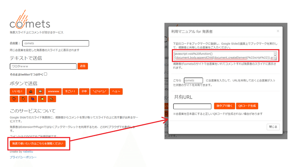Focus the ワロタwww comment text field

click(43, 67)
